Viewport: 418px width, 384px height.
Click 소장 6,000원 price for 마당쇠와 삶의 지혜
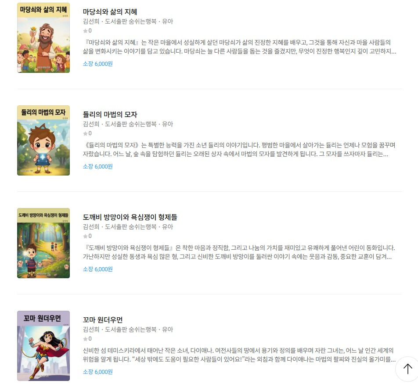(x=97, y=64)
